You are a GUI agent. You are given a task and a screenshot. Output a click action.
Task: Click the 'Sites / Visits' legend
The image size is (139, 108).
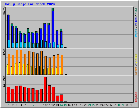click(x=136, y=64)
